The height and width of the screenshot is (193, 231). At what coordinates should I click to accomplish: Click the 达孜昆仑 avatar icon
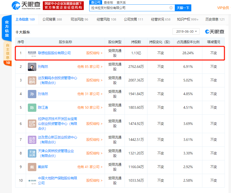[x=32, y=140]
